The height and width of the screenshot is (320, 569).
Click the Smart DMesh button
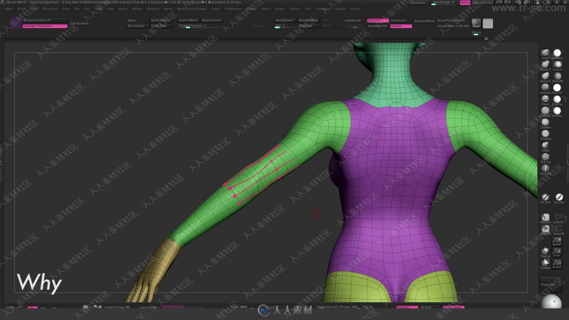point(188,20)
